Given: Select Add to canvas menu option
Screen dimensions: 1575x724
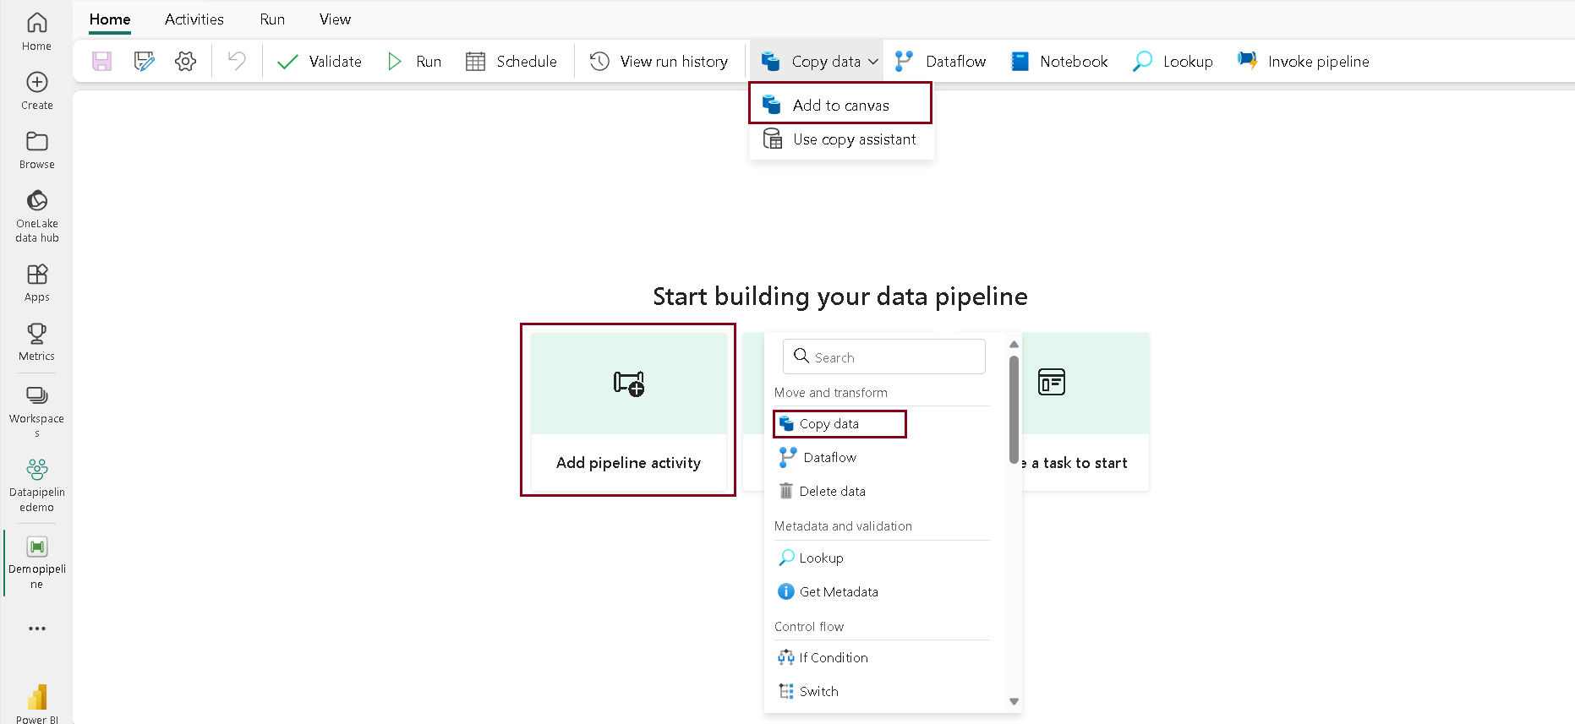Looking at the screenshot, I should (840, 105).
